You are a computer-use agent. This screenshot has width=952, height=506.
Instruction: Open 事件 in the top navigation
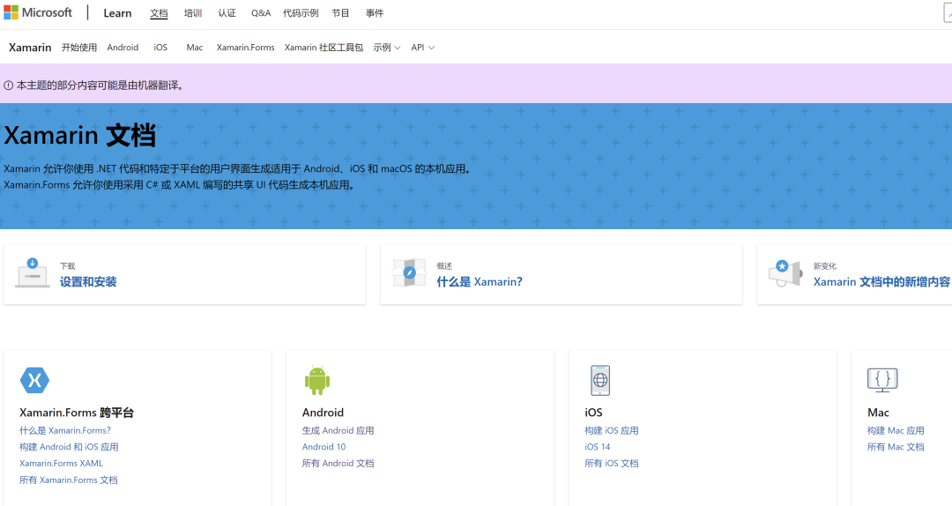375,12
